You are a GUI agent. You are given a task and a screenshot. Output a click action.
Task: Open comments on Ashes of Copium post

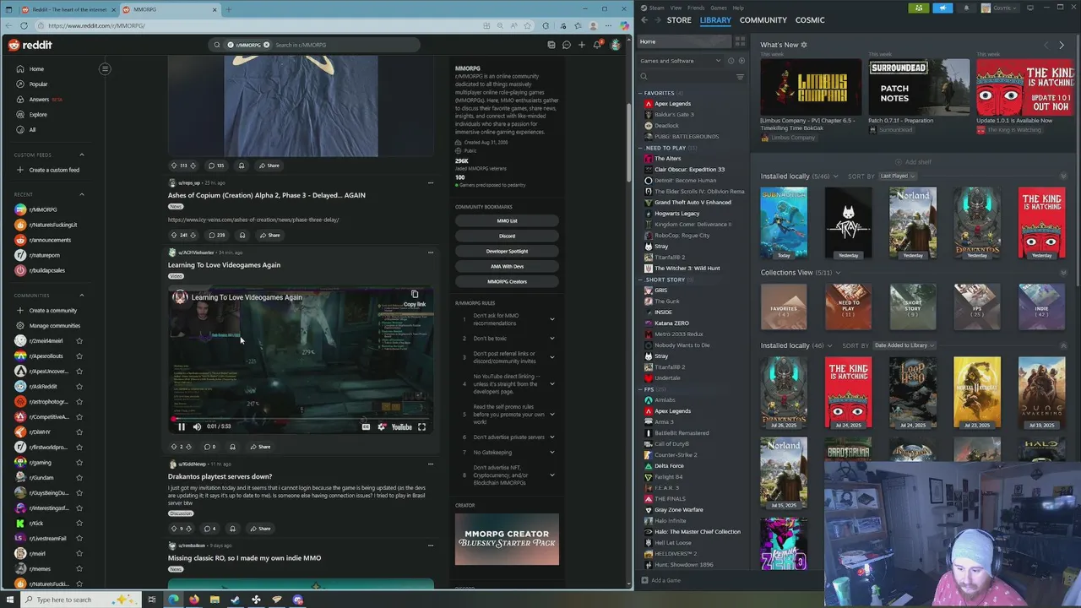click(217, 236)
